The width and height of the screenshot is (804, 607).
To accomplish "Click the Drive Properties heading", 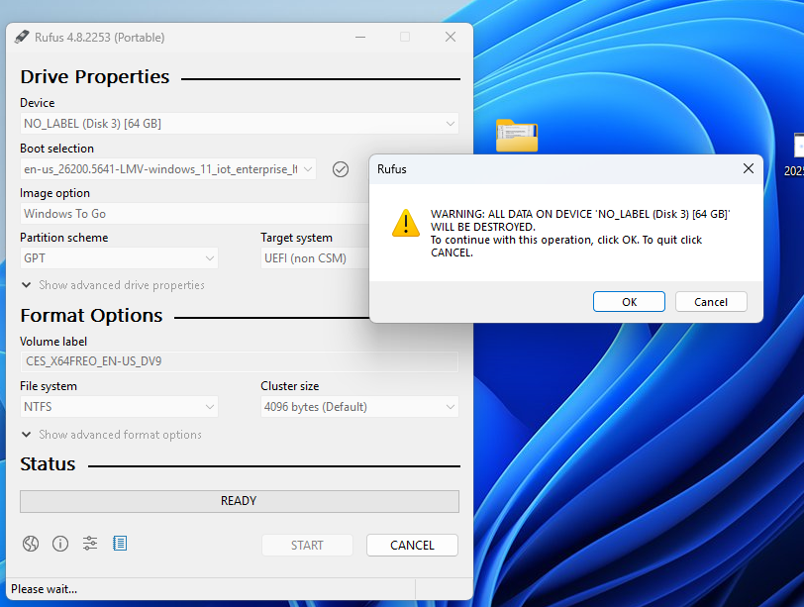I will tap(95, 77).
